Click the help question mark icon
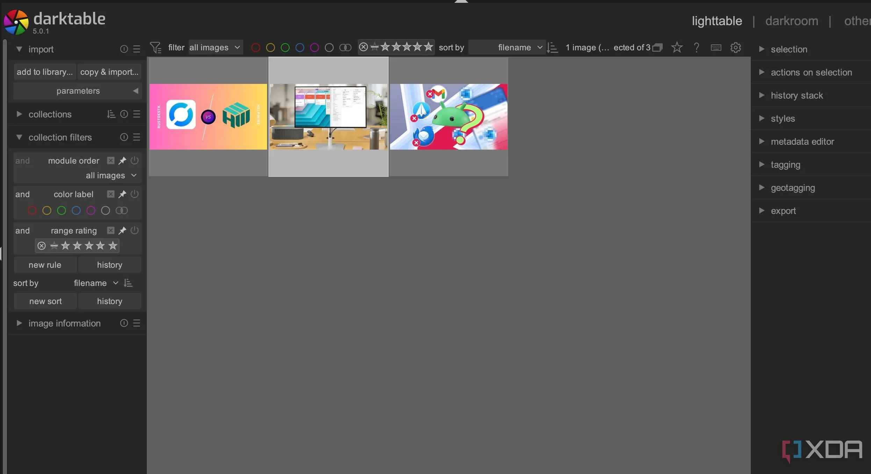Image resolution: width=871 pixels, height=474 pixels. [x=696, y=47]
